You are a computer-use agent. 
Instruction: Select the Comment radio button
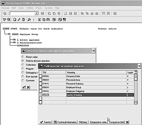coord(23,80)
